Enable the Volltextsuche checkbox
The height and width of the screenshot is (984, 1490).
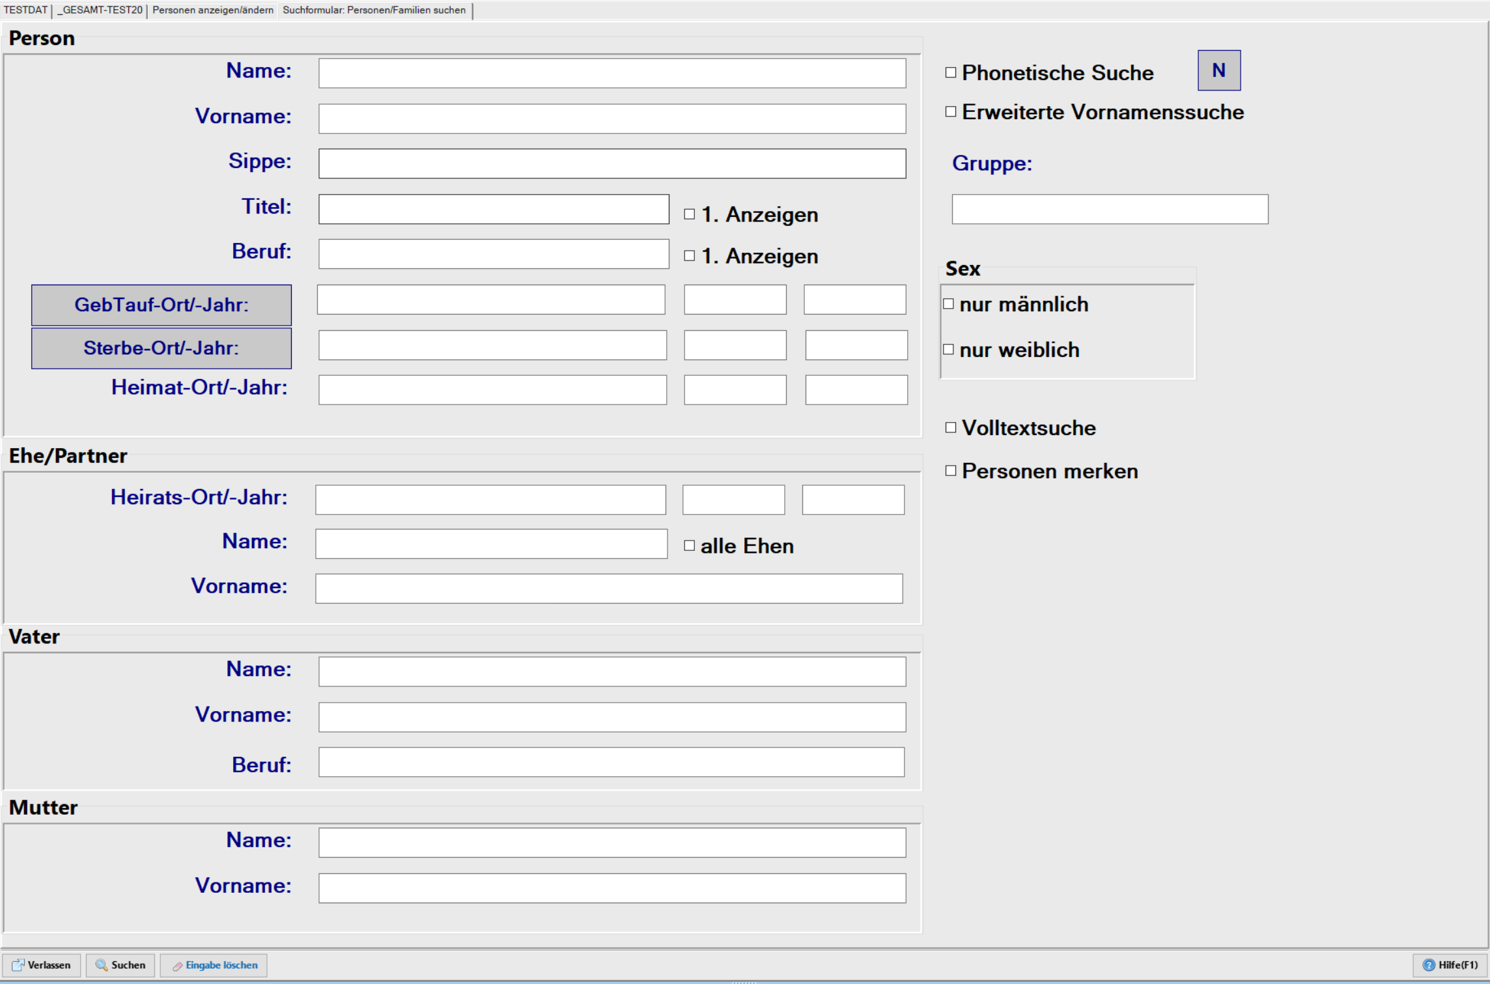click(x=951, y=428)
